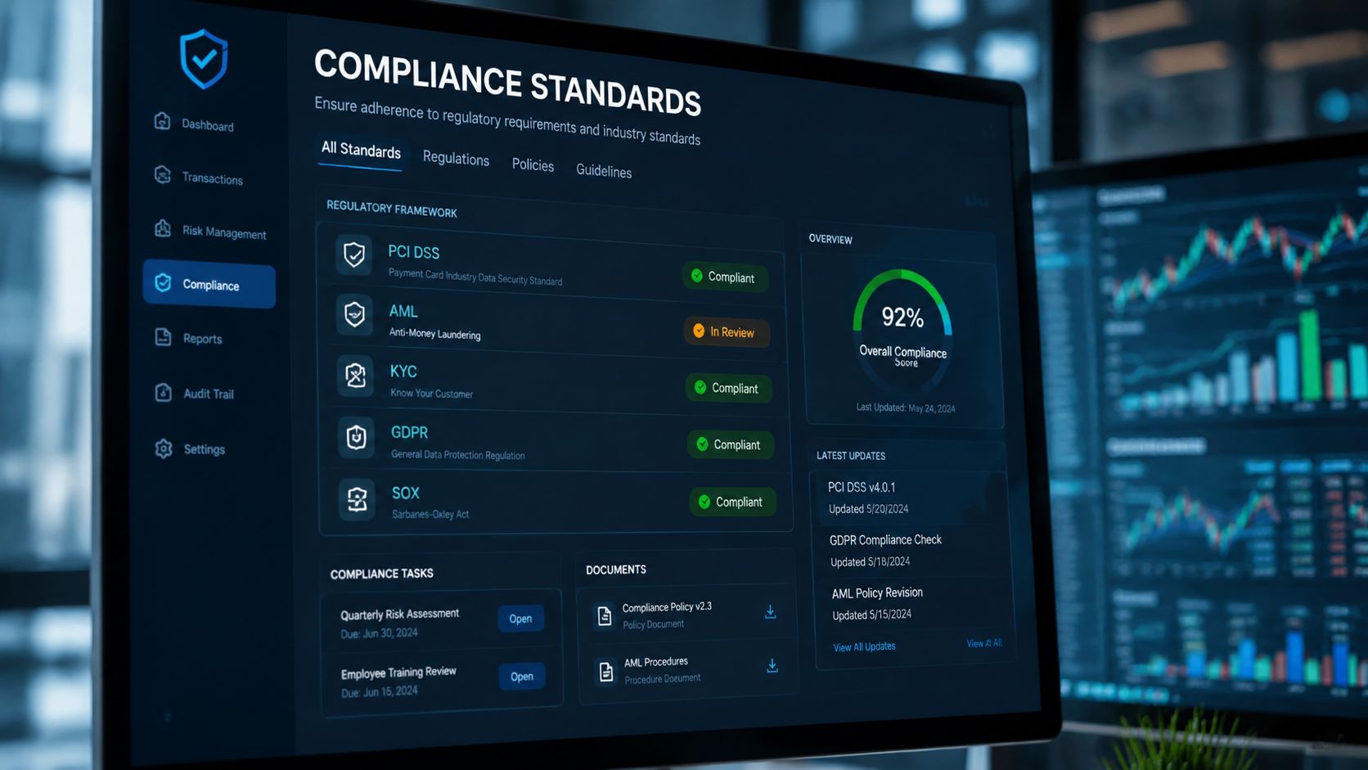Click the Settings gear icon
This screenshot has height=770, width=1368.
(164, 448)
